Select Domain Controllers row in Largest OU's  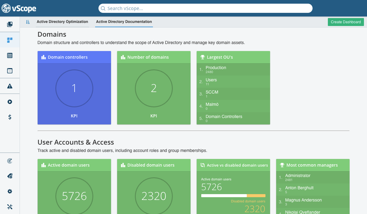pyautogui.click(x=233, y=118)
